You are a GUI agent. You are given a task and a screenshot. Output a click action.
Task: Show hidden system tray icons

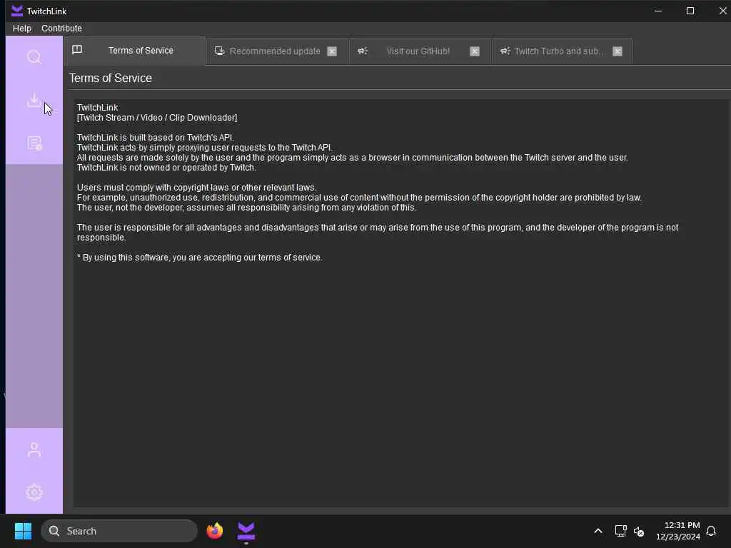[598, 531]
